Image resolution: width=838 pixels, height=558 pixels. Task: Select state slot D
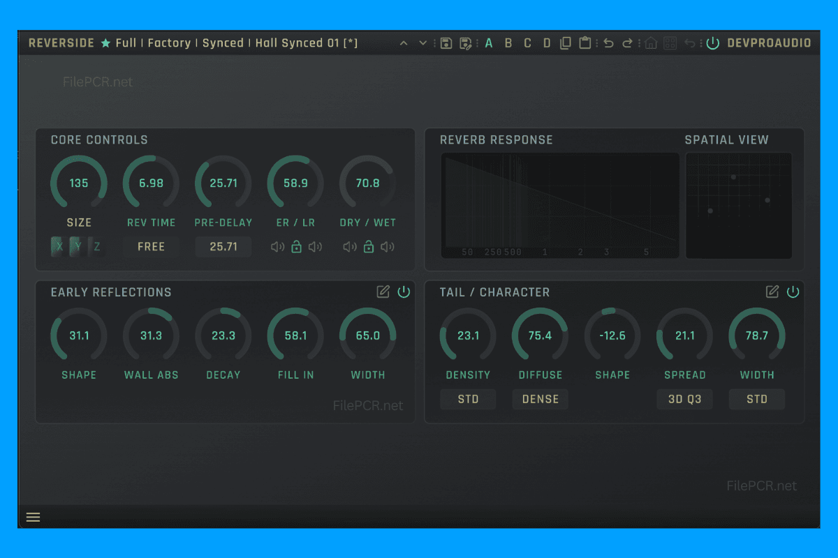click(x=547, y=43)
